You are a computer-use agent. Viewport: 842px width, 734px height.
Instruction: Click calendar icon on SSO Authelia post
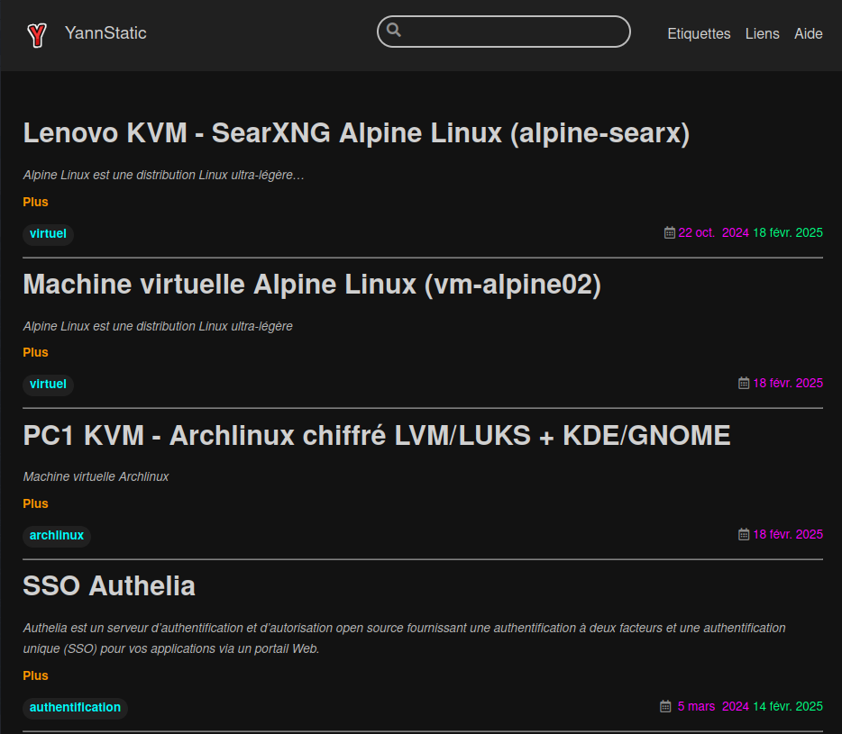(x=665, y=706)
